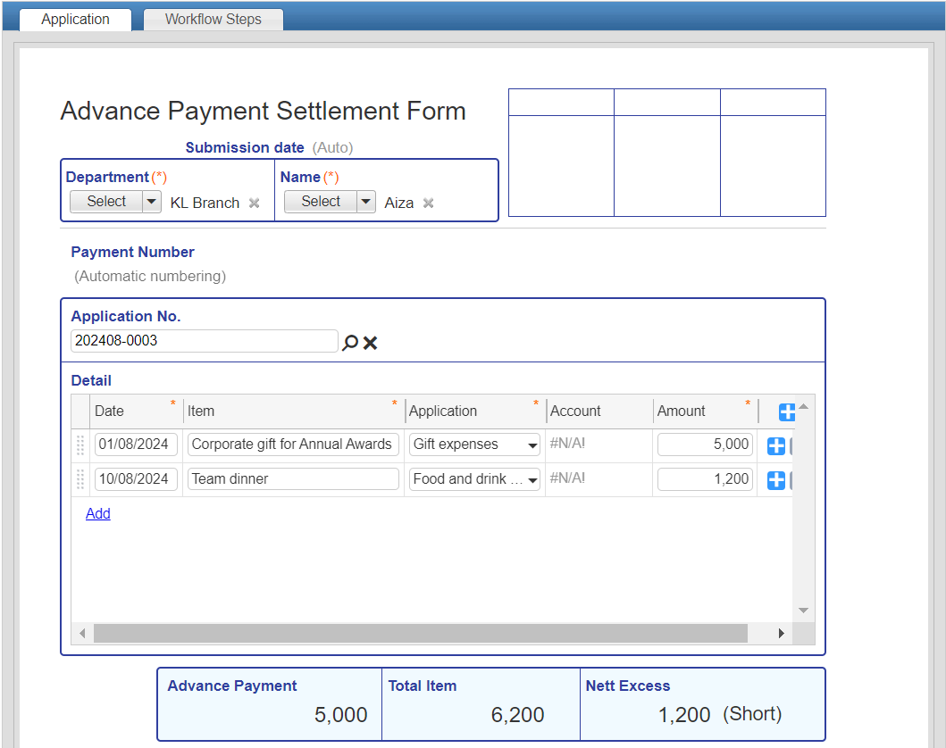This screenshot has width=946, height=748.
Task: Clear the Application No. with X icon
Action: point(371,343)
